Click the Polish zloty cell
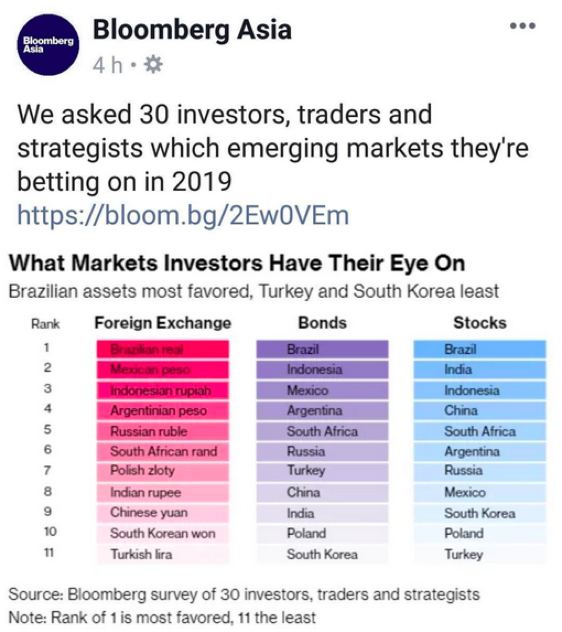Image resolution: width=562 pixels, height=632 pixels. tap(163, 470)
